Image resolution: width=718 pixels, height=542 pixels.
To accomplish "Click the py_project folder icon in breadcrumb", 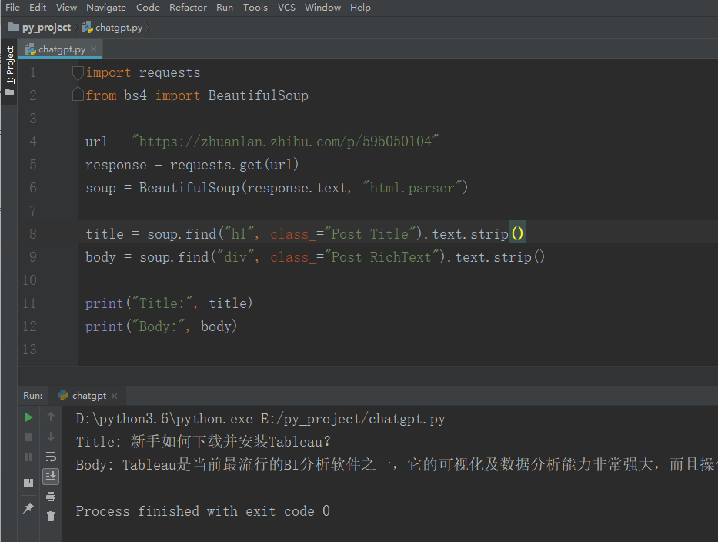I will coord(14,27).
